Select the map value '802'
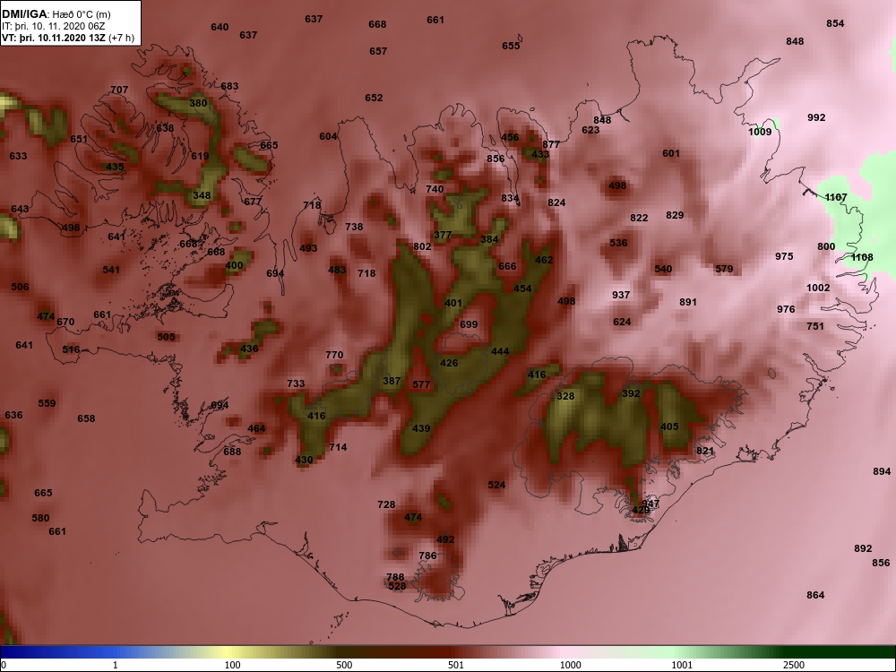896x672 pixels. click(422, 247)
